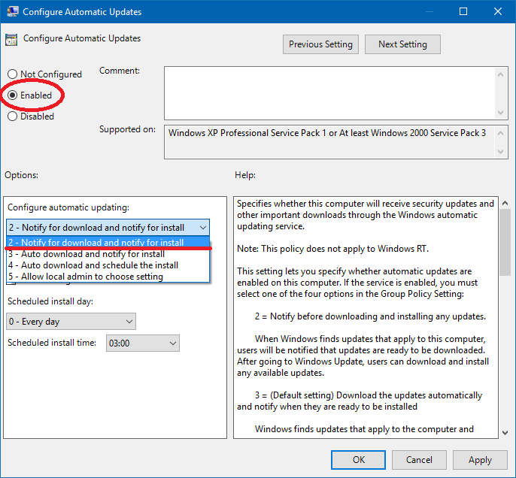Click 'Note: This policy does not apply' text
The width and height of the screenshot is (516, 478).
[332, 249]
